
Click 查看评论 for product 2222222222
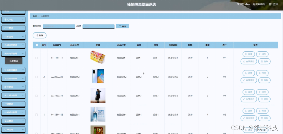pyautogui.click(x=249, y=80)
